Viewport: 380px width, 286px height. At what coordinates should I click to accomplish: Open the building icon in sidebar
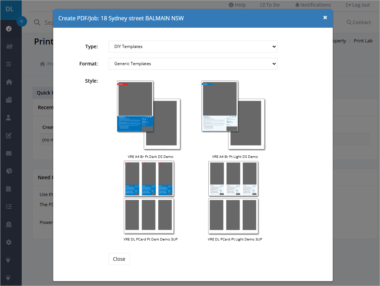(x=9, y=100)
